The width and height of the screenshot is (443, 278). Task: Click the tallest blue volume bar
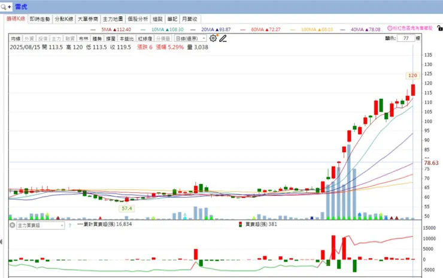(x=349, y=182)
